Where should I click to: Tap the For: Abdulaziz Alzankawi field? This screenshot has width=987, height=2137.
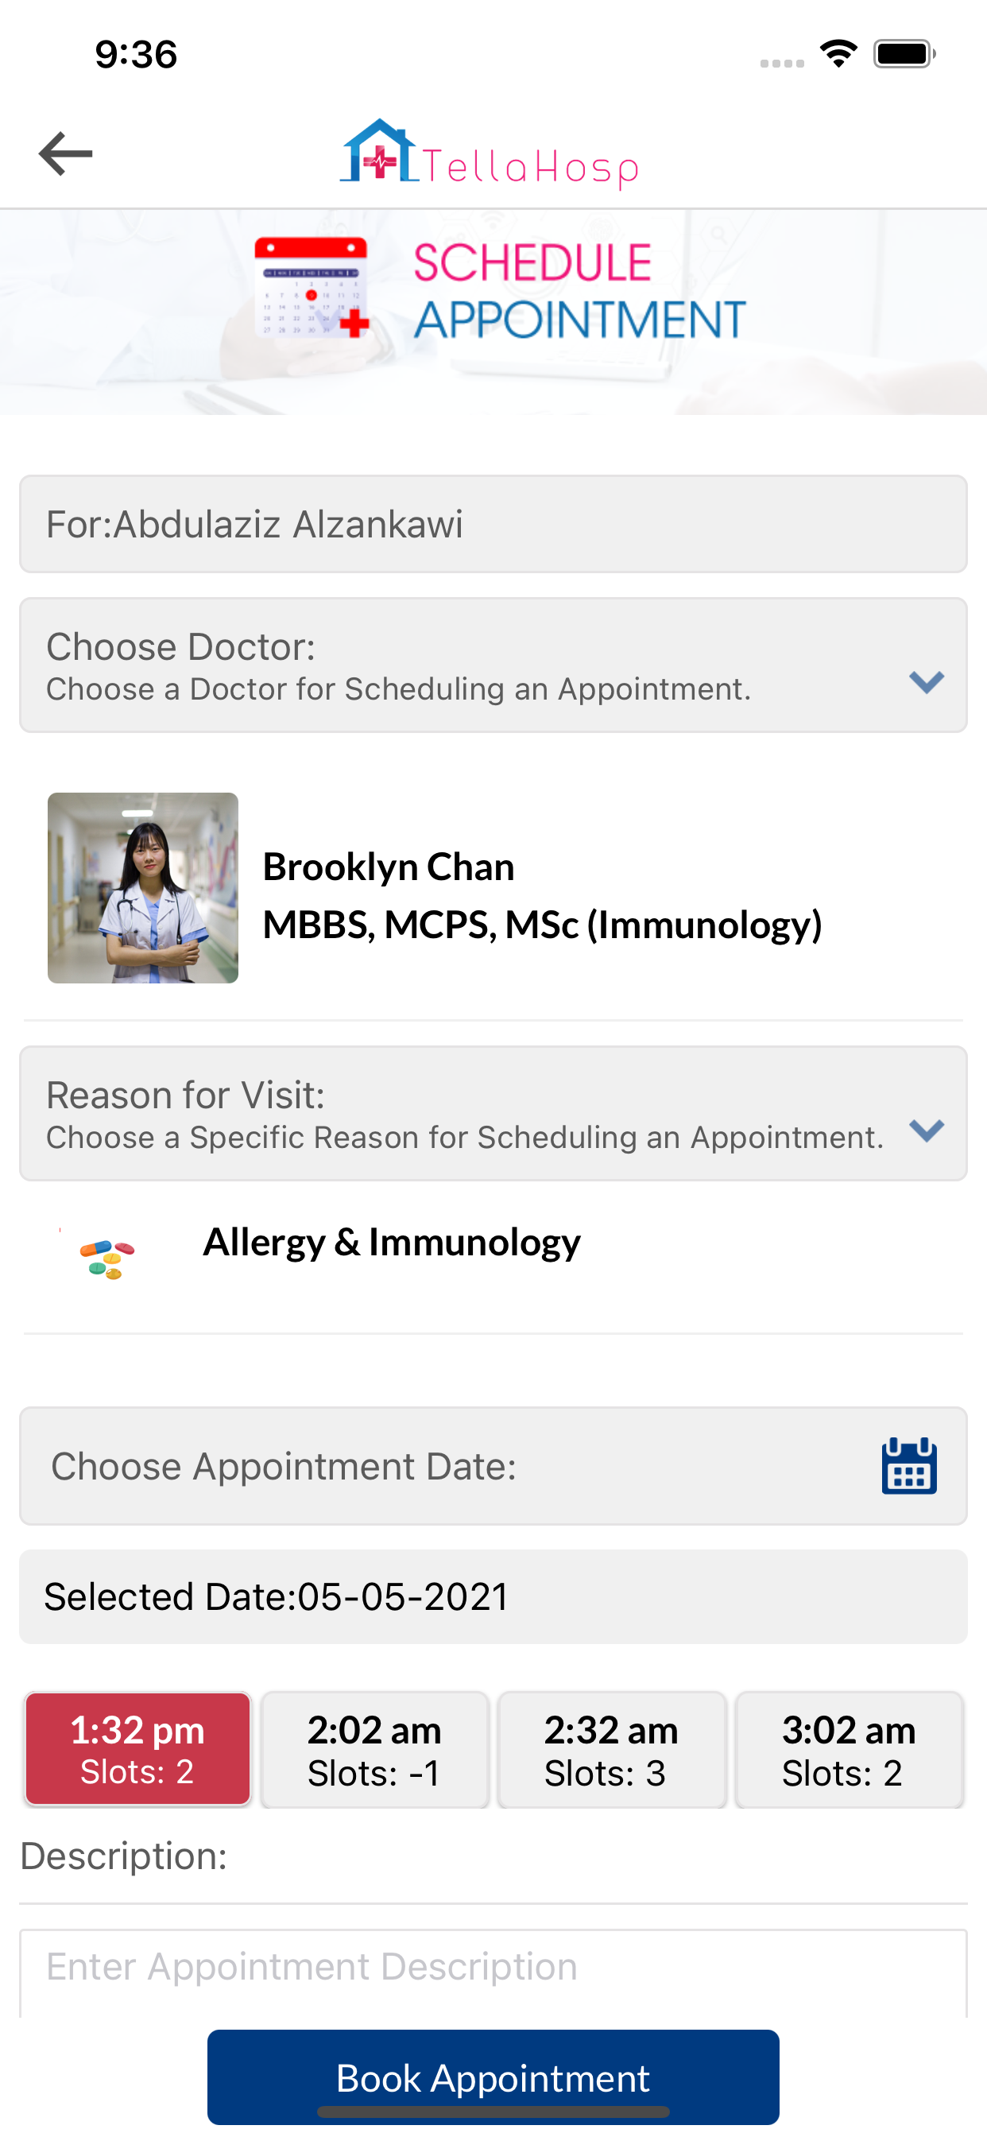pyautogui.click(x=493, y=524)
